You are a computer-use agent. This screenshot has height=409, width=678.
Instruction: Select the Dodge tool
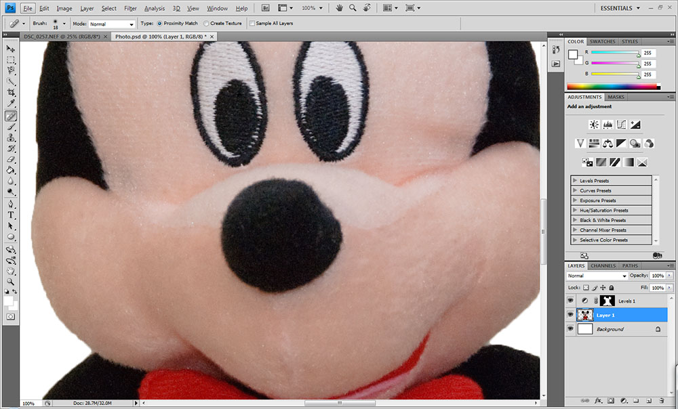point(11,192)
